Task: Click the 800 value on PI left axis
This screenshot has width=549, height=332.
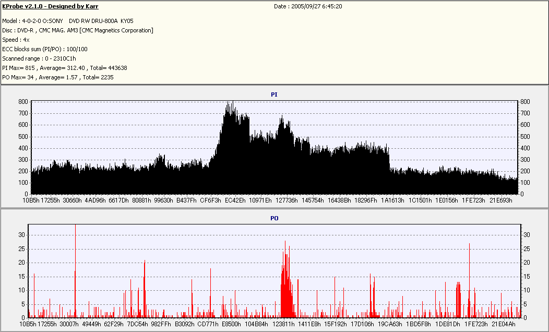Action: pos(23,102)
